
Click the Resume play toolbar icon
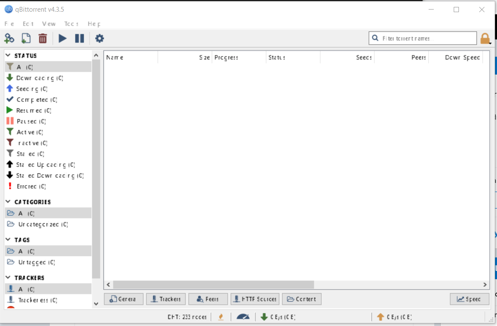click(62, 39)
